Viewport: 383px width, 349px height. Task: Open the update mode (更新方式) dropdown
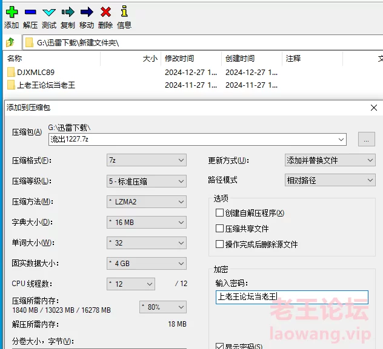click(x=330, y=160)
